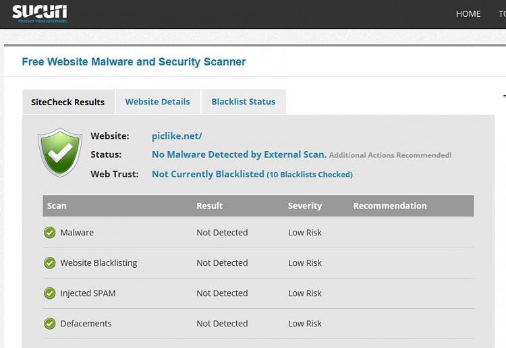Image resolution: width=506 pixels, height=348 pixels.
Task: Switch to the Blacklist Status tab
Action: point(244,102)
